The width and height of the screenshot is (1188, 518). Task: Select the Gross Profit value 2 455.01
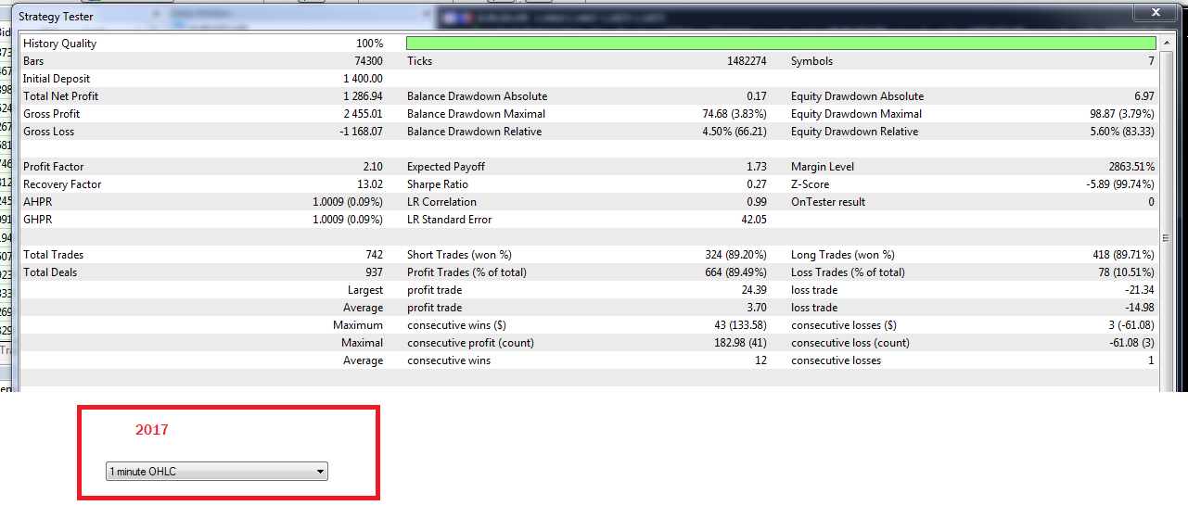tap(363, 114)
